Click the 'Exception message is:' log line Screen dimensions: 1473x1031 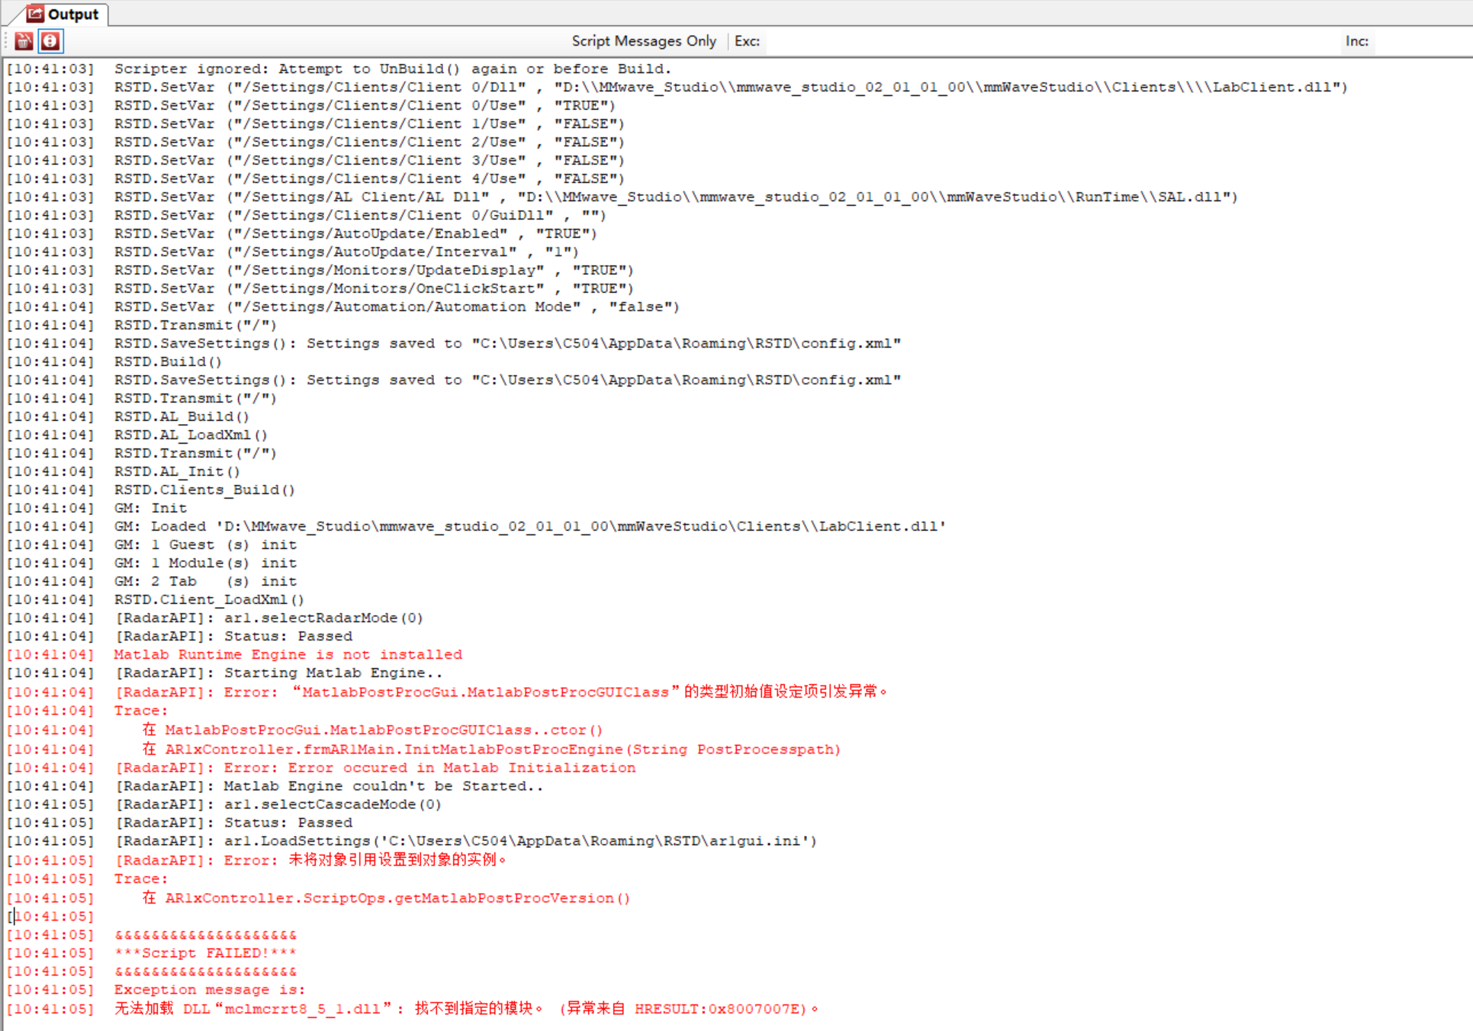pos(209,990)
